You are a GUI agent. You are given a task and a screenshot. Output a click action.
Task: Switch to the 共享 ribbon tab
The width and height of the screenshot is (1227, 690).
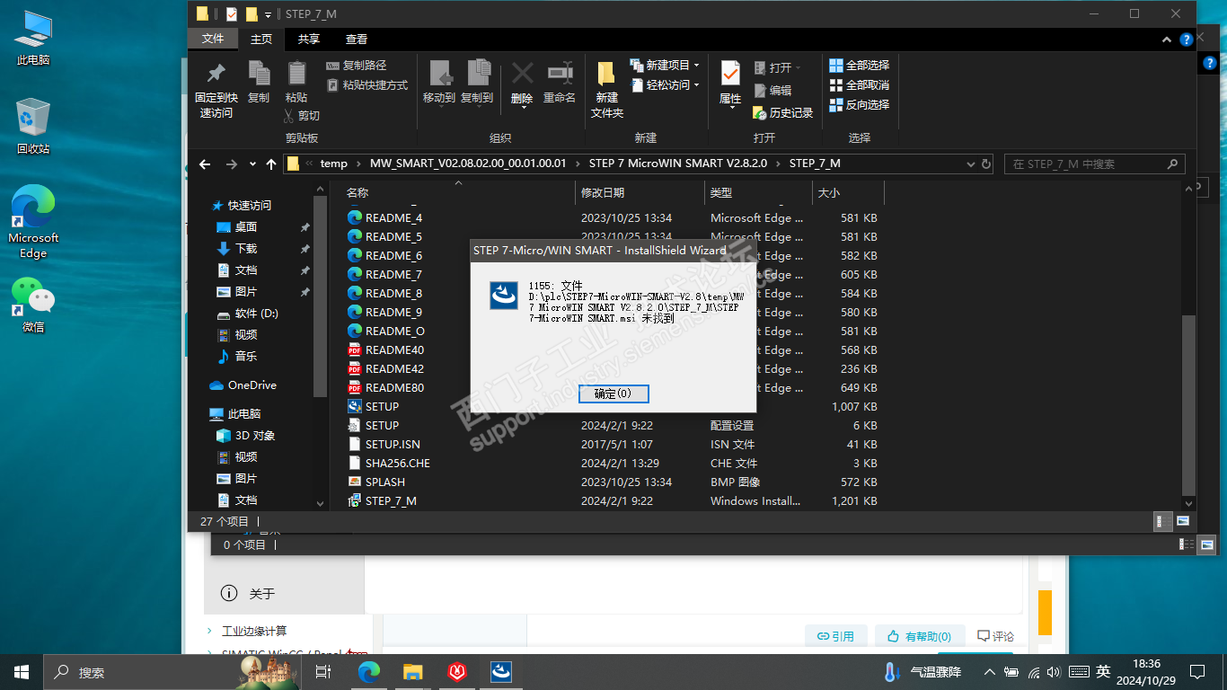[309, 40]
